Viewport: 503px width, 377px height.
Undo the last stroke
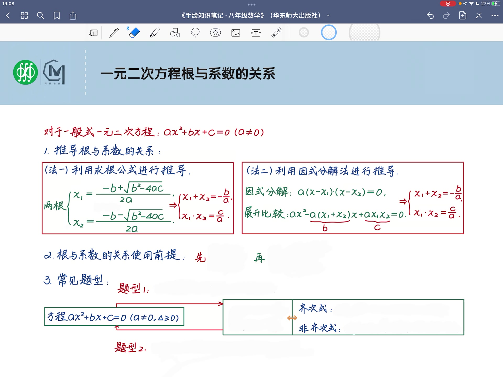430,16
